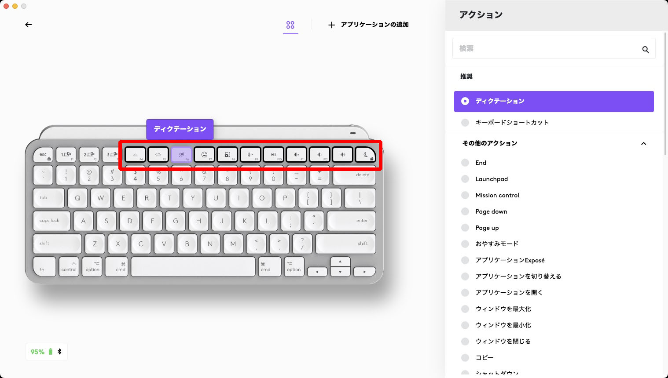Click the F8 screenshot key
The height and width of the screenshot is (378, 668).
(227, 154)
